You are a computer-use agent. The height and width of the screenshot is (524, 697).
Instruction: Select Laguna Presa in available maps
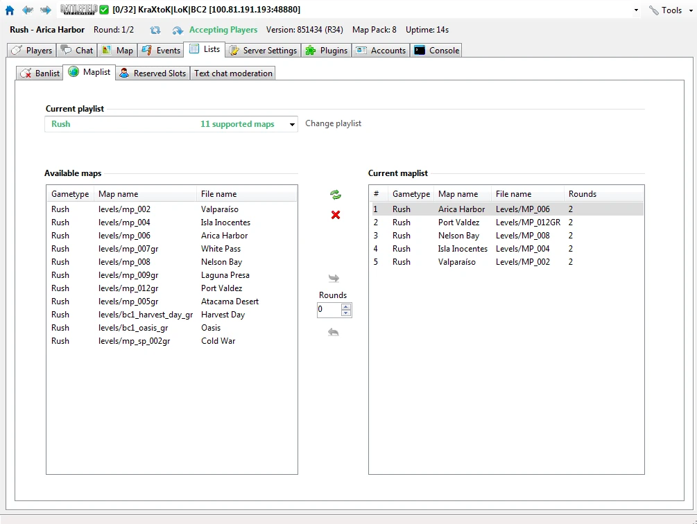[x=225, y=275]
